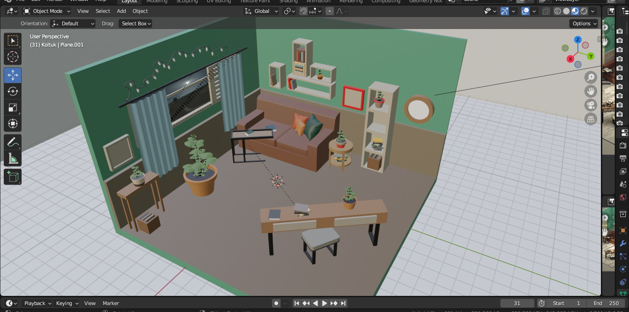Open the timeline View menu
This screenshot has width=629, height=312.
[90, 303]
